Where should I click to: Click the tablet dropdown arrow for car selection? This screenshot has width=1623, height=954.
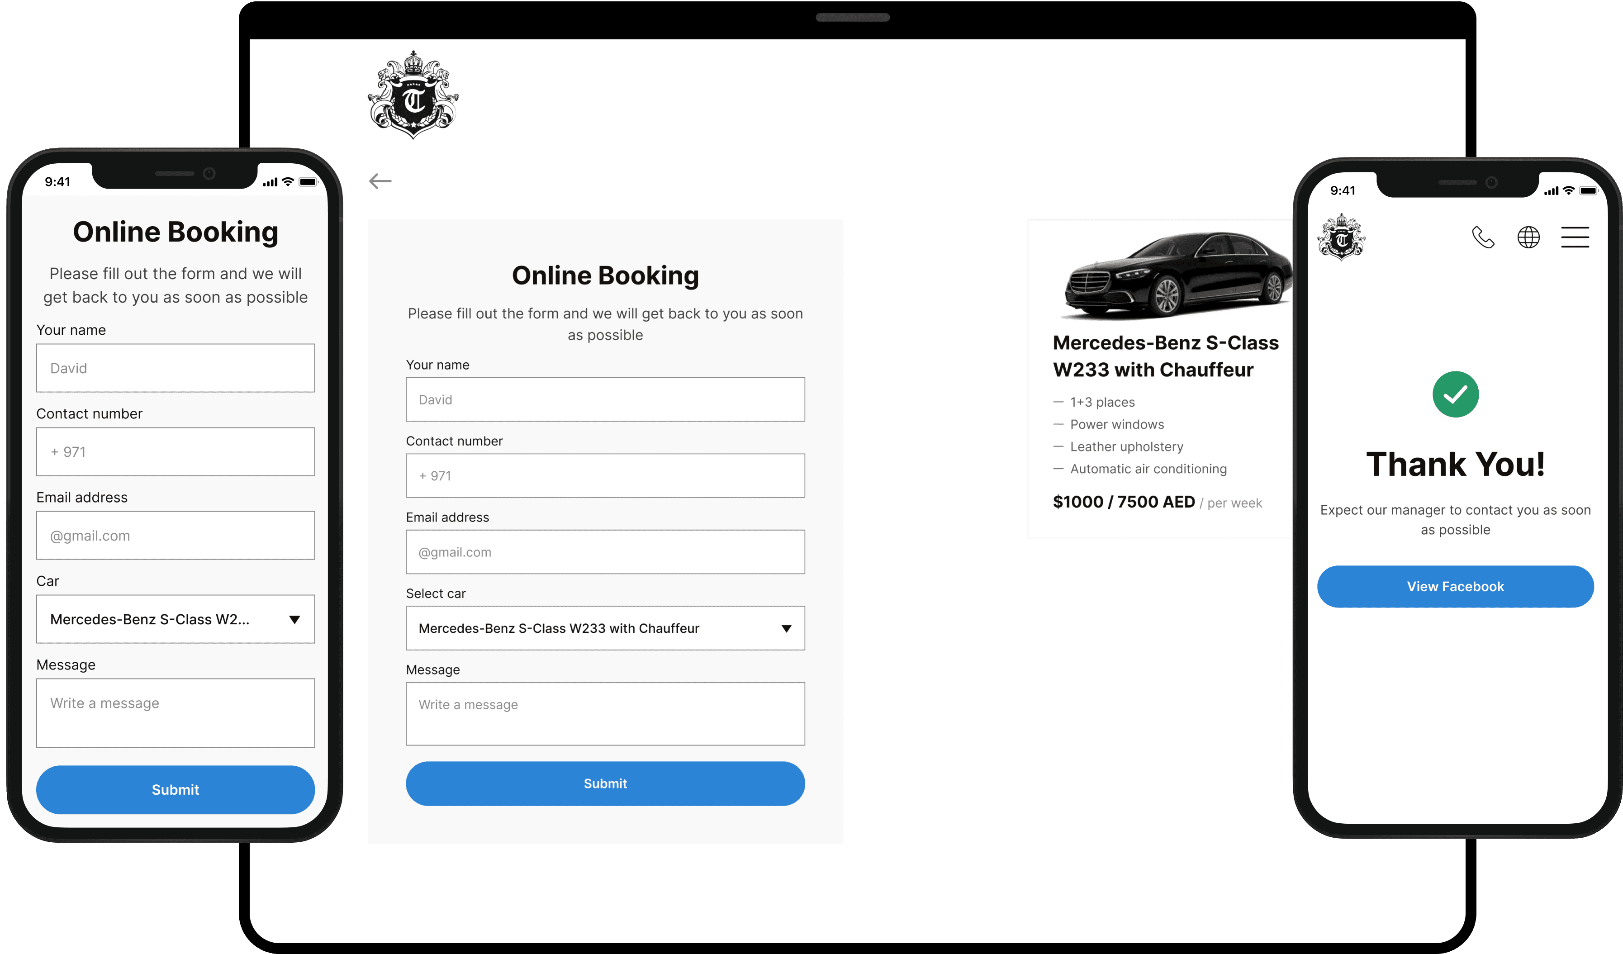coord(786,629)
